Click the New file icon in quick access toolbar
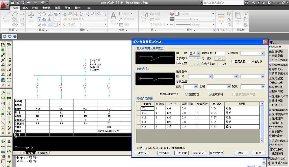 (x=13, y=3)
